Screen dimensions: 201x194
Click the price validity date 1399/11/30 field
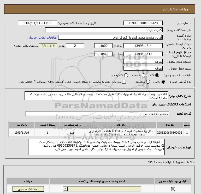[x=143, y=54]
